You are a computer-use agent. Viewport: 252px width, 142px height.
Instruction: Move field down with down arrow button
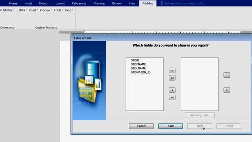click(227, 90)
